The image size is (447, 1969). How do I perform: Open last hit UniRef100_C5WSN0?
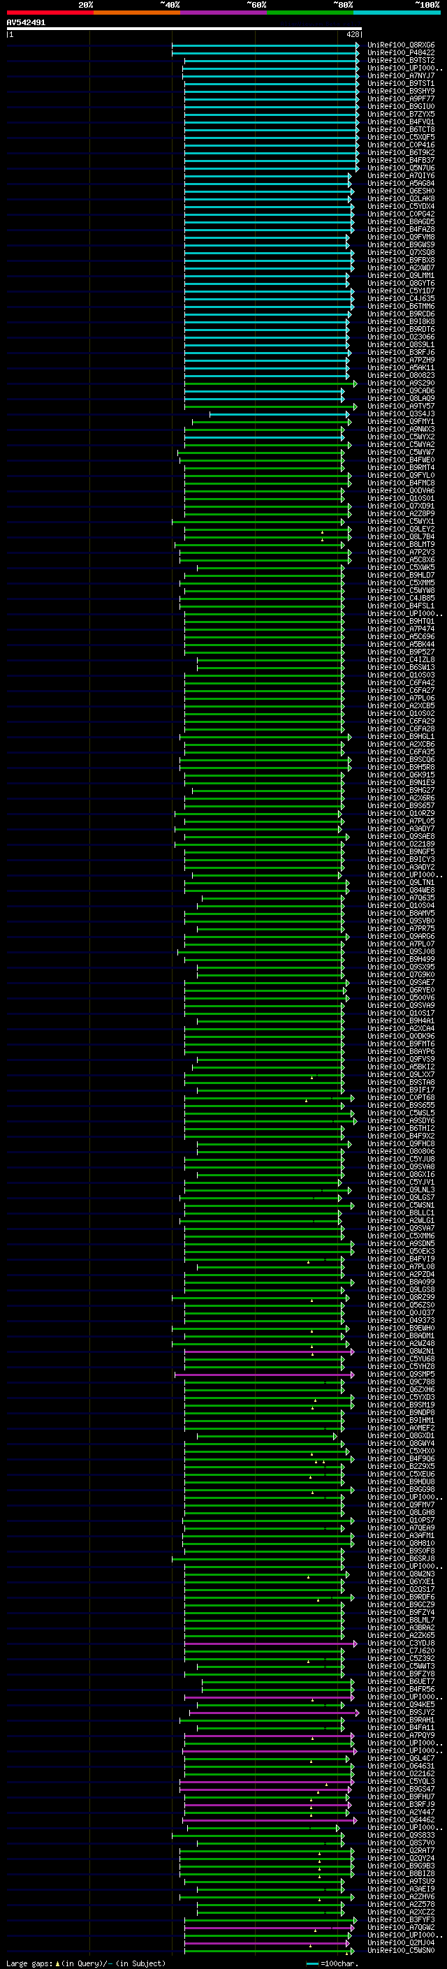point(400,1950)
